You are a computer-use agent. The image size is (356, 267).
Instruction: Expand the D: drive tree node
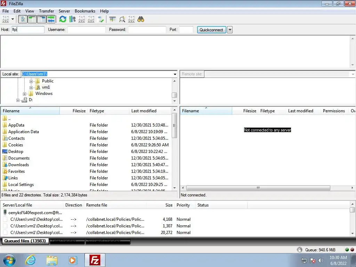tap(18, 100)
